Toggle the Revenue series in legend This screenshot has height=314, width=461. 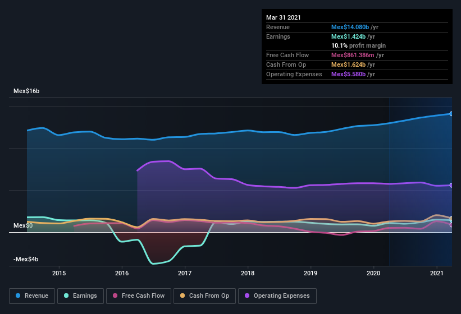point(33,295)
